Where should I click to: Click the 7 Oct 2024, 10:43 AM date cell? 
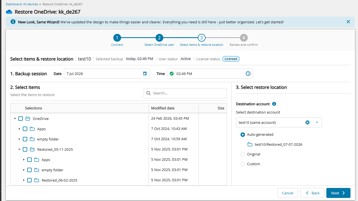coord(169,129)
